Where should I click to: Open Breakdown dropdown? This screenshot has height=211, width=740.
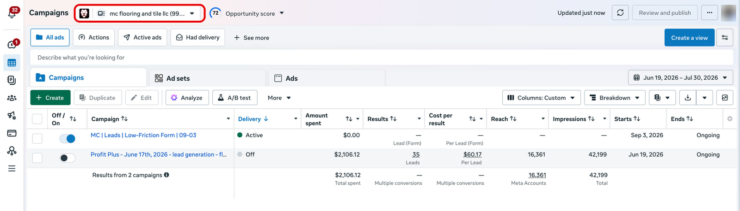[615, 98]
